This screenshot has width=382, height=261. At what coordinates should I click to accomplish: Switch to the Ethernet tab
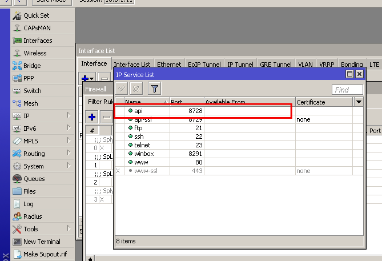(169, 65)
